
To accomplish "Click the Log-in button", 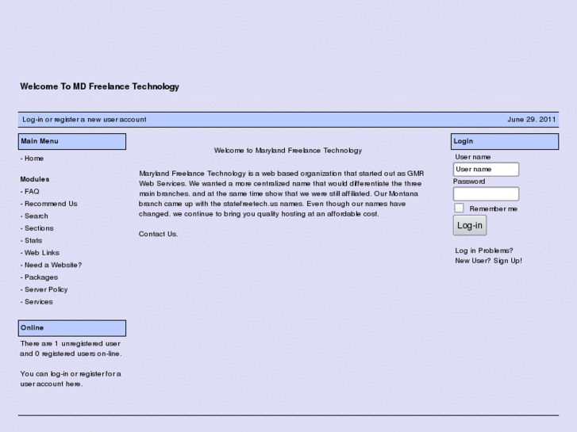I will click(470, 225).
